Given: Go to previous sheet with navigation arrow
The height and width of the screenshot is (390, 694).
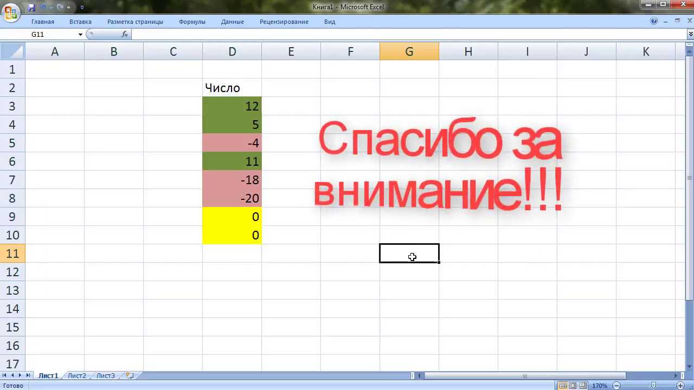Looking at the screenshot, I should click(12, 375).
